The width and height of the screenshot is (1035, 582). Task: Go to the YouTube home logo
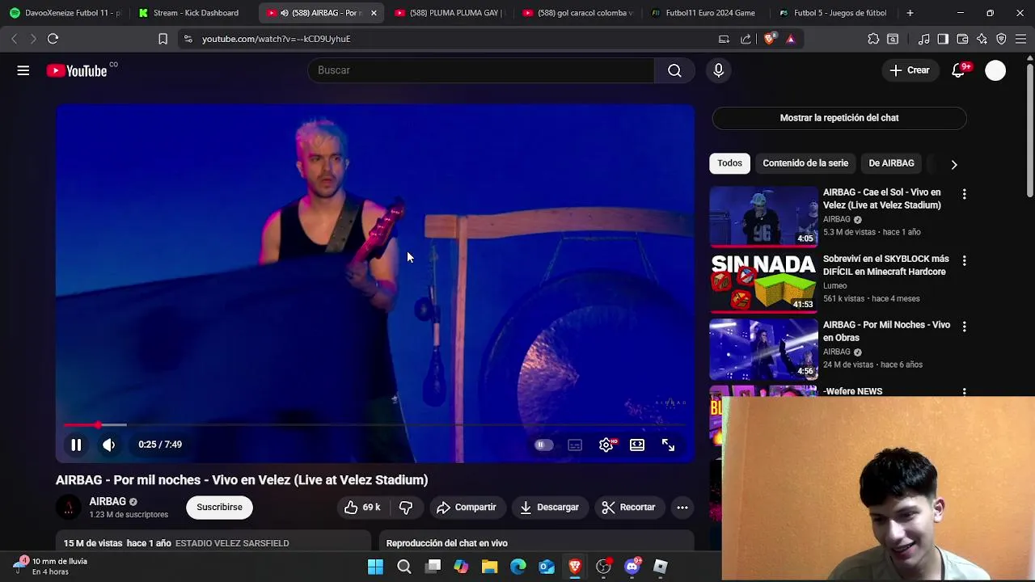(76, 70)
